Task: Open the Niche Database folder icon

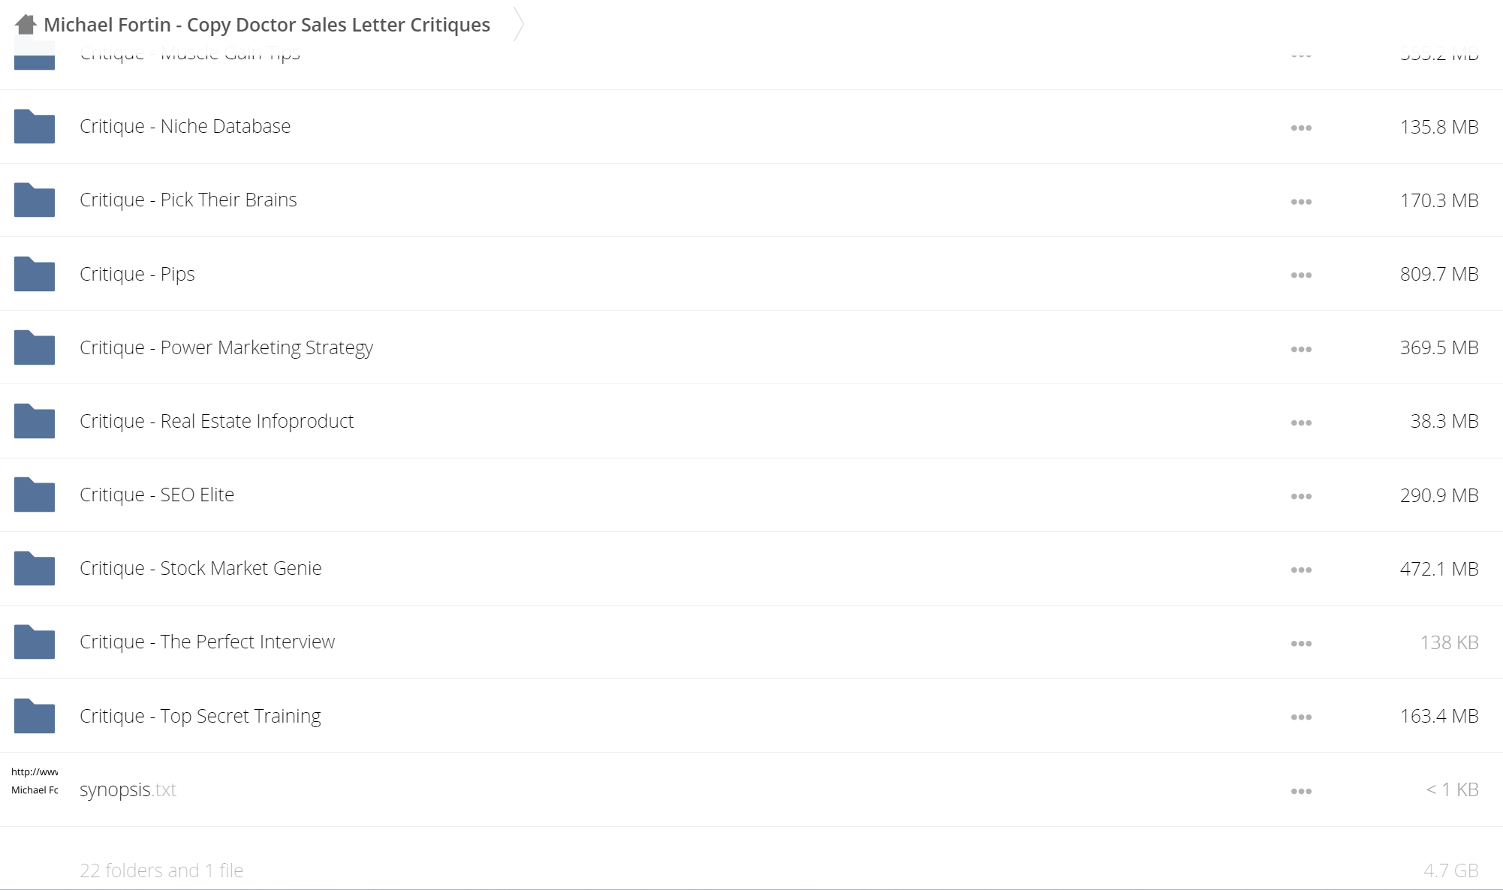Action: pyautogui.click(x=35, y=126)
